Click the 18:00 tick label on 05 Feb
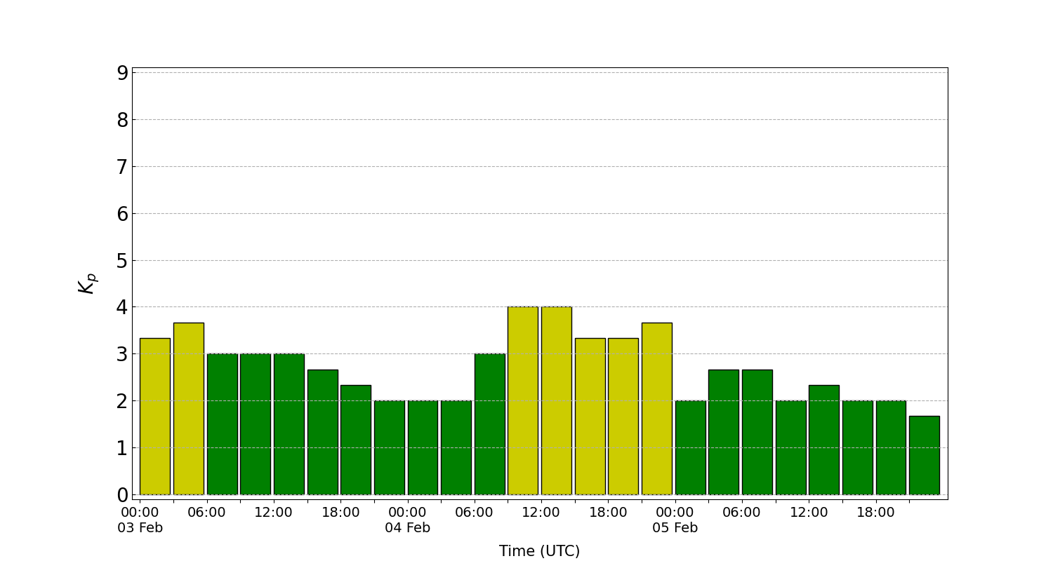This screenshot has height=561, width=1053. (x=875, y=513)
